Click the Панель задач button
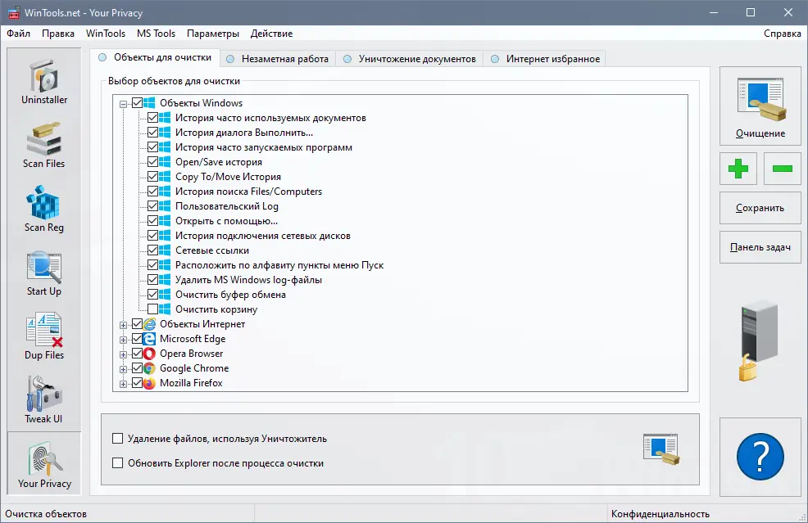Viewport: 808px width, 523px height. 760,248
